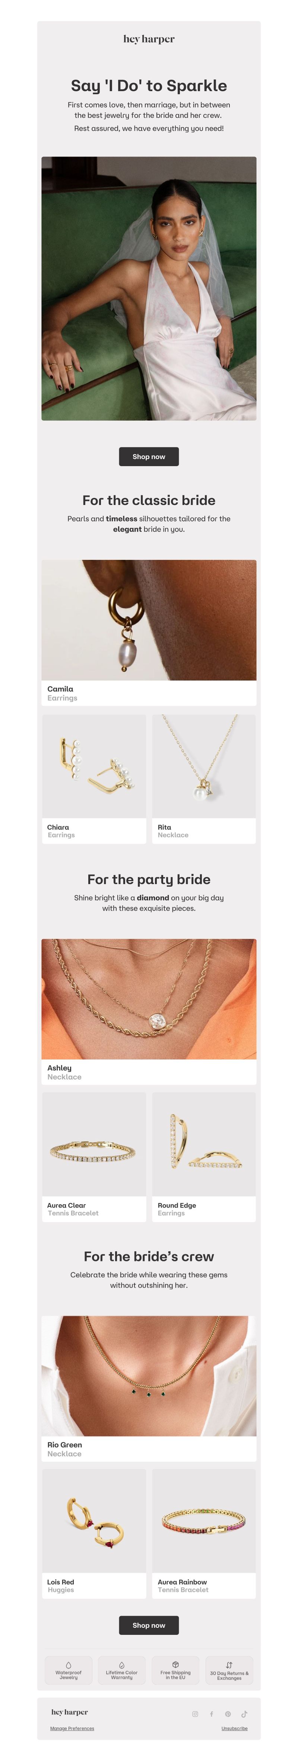Screen dimensions: 298x1757
Task: Open the Instagram icon in footer
Action: pyautogui.click(x=194, y=1713)
